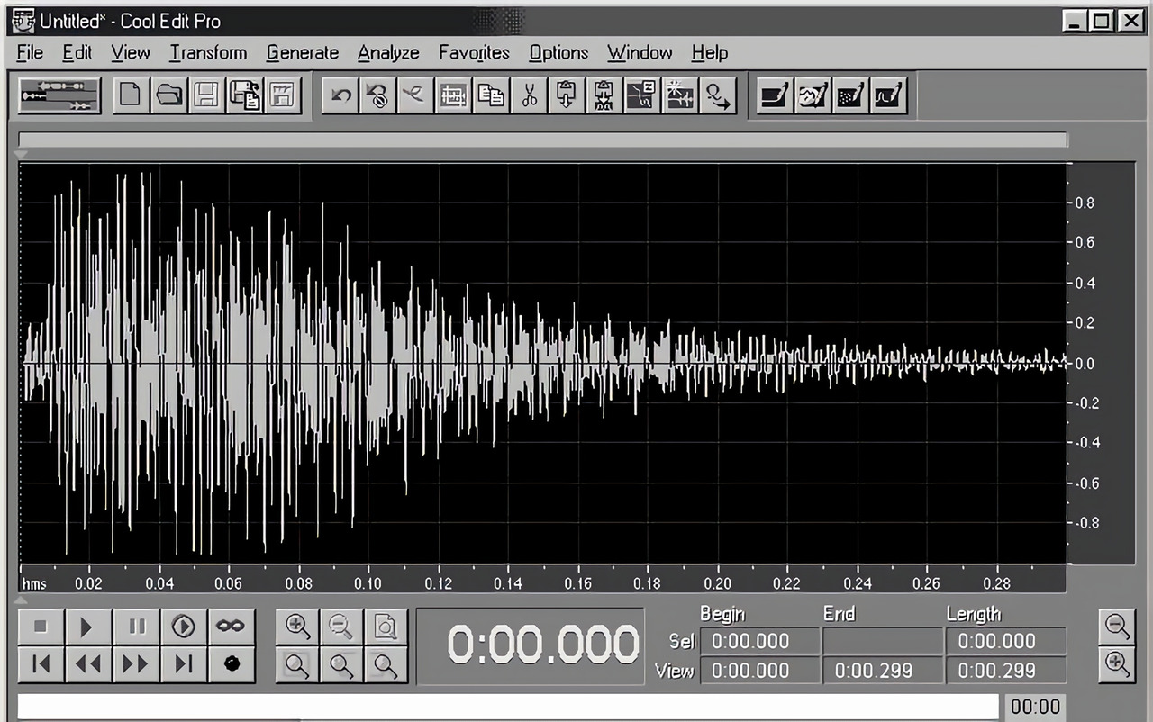This screenshot has height=722, width=1153.
Task: Zoom out horizontally with the minus magnifier
Action: [x=341, y=626]
